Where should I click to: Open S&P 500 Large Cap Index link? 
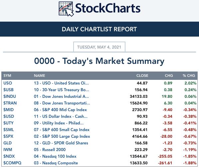pos(62,136)
